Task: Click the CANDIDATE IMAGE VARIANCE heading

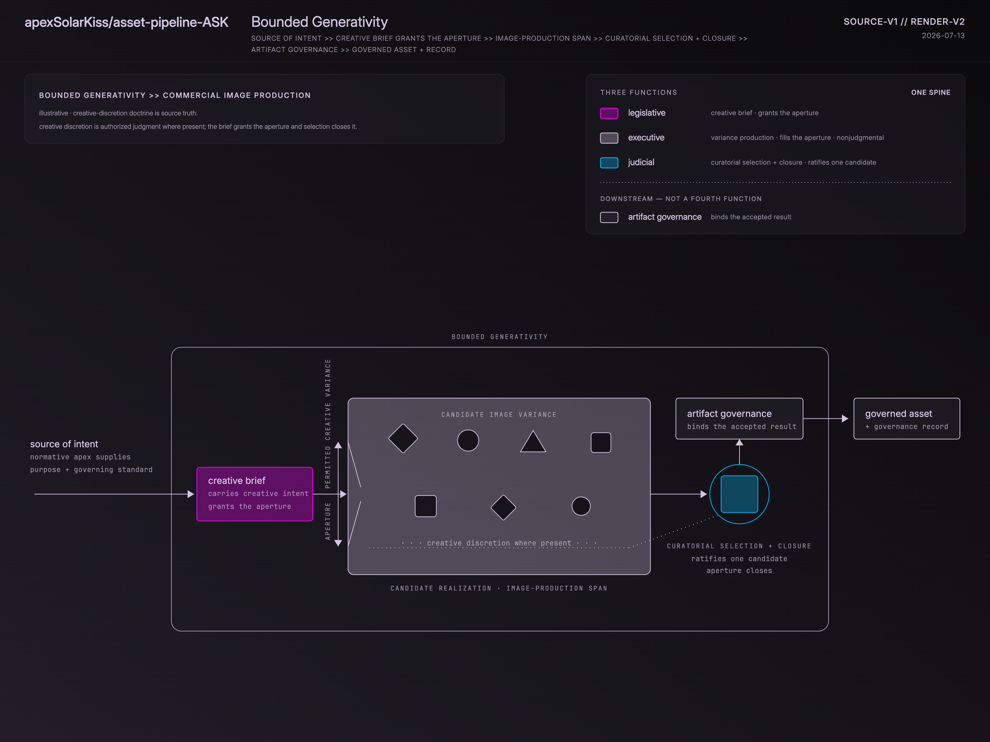Action: (499, 415)
